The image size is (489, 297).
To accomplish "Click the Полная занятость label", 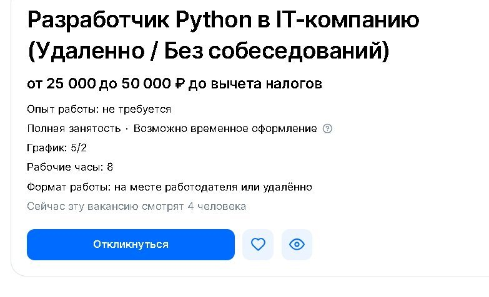I will point(74,129).
